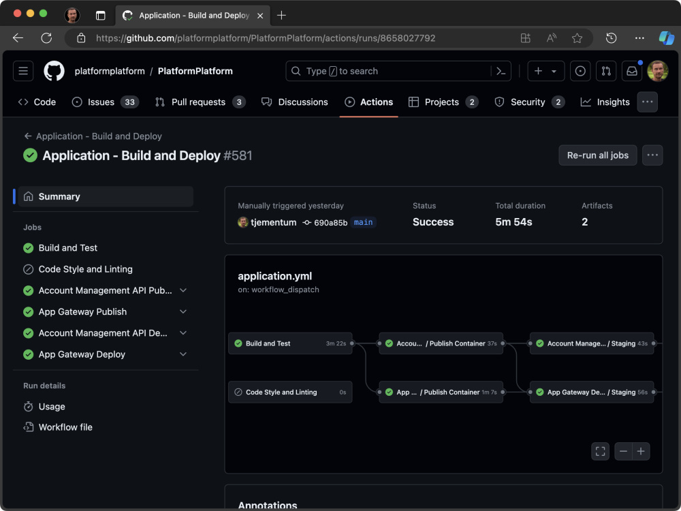Open your pull requests icon in the header
Viewport: 681px width, 511px height.
click(x=607, y=71)
